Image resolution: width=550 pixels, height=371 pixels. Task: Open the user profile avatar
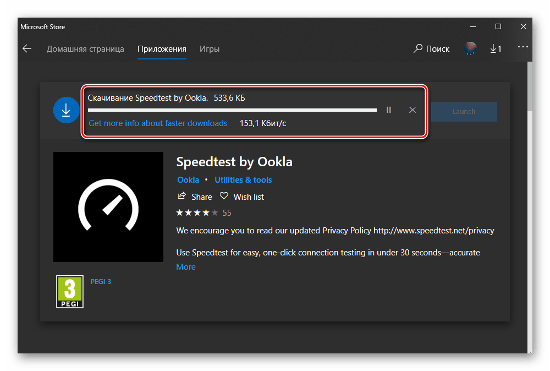tap(470, 49)
